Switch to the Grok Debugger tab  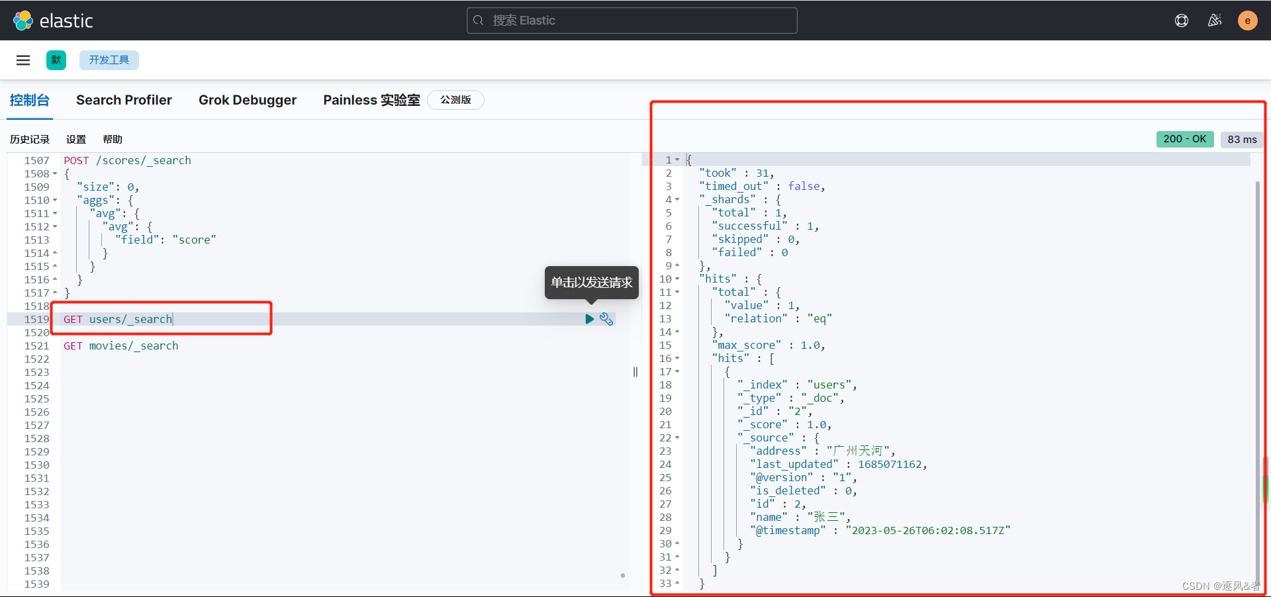click(248, 100)
